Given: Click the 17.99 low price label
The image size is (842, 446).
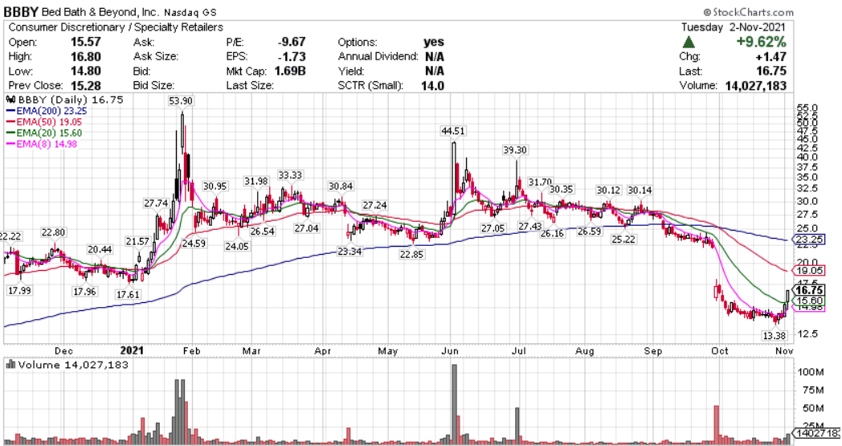Looking at the screenshot, I should pos(18,291).
